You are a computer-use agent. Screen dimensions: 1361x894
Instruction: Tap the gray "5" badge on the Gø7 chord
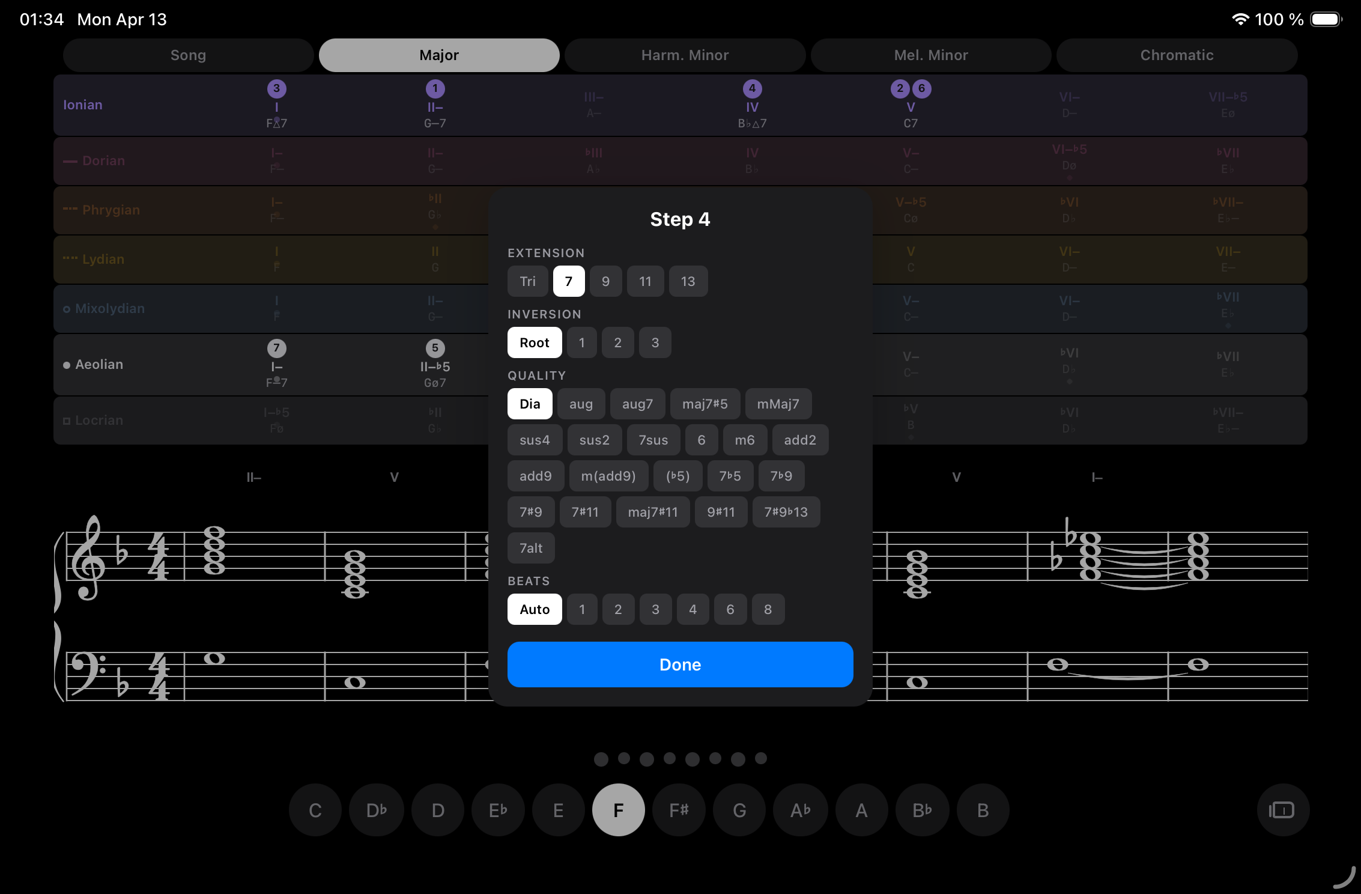[435, 347]
